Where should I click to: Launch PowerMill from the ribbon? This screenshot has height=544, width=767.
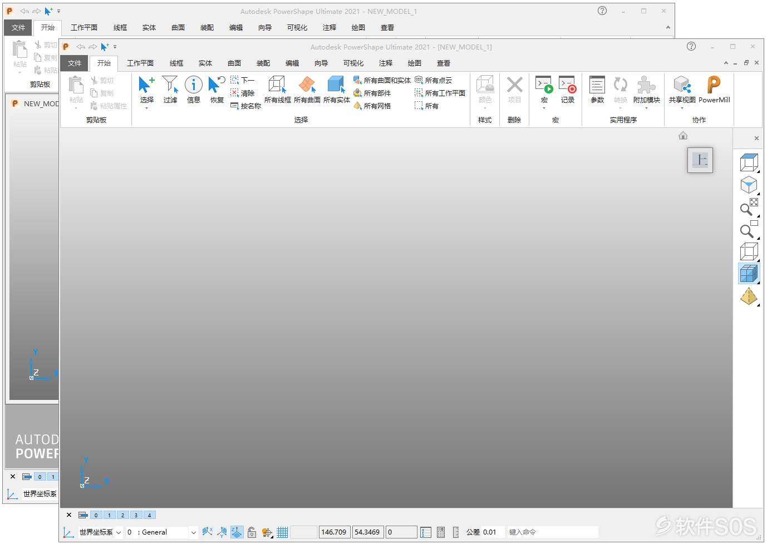click(x=714, y=90)
